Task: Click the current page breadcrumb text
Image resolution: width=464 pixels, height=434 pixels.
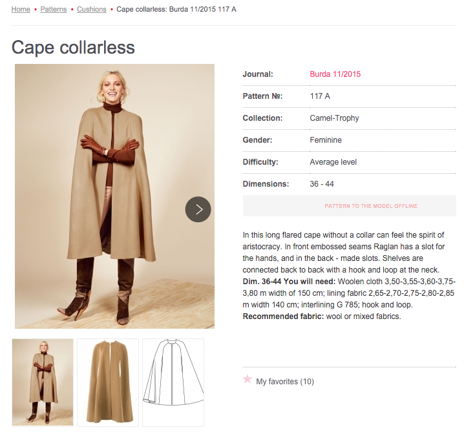Action: click(x=176, y=10)
